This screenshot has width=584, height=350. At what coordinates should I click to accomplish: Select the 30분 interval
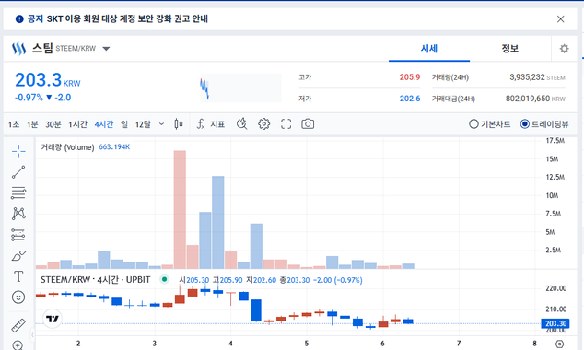point(53,124)
